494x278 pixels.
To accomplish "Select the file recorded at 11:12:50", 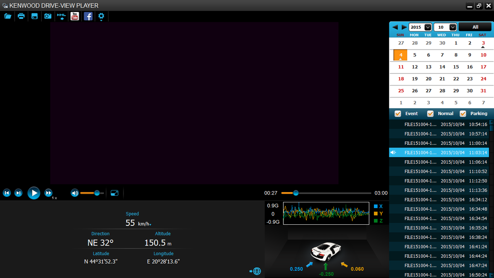I will point(439,181).
